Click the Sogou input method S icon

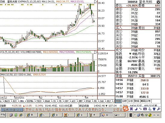coord(126,109)
